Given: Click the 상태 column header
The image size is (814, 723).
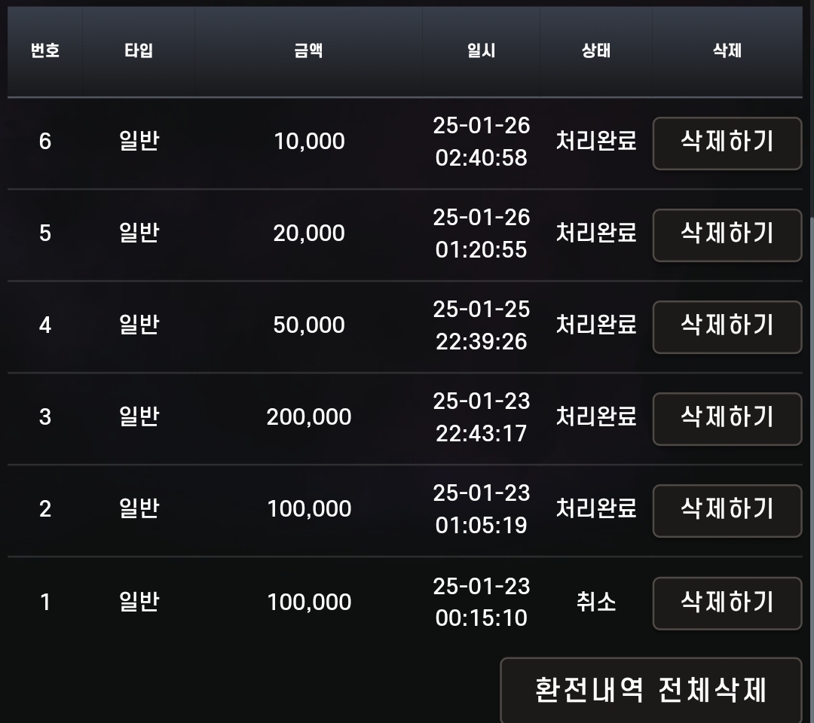Looking at the screenshot, I should point(596,51).
